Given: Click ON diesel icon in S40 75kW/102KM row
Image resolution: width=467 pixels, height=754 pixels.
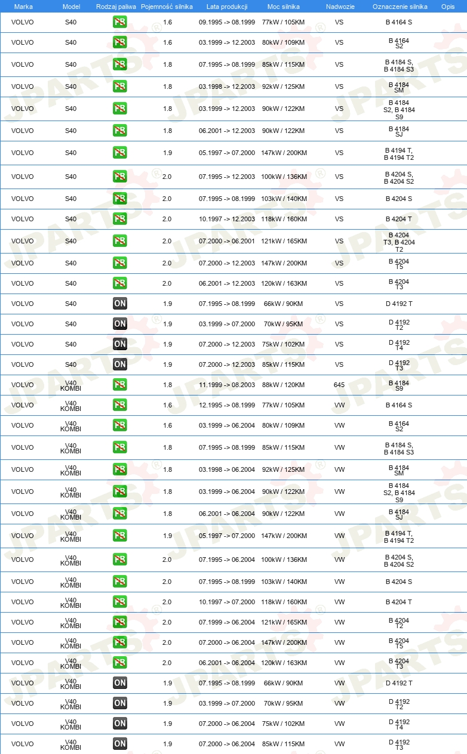Looking at the screenshot, I should pyautogui.click(x=120, y=344).
